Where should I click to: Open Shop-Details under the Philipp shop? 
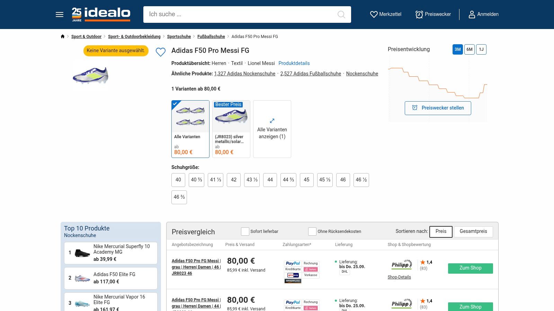tap(399, 277)
